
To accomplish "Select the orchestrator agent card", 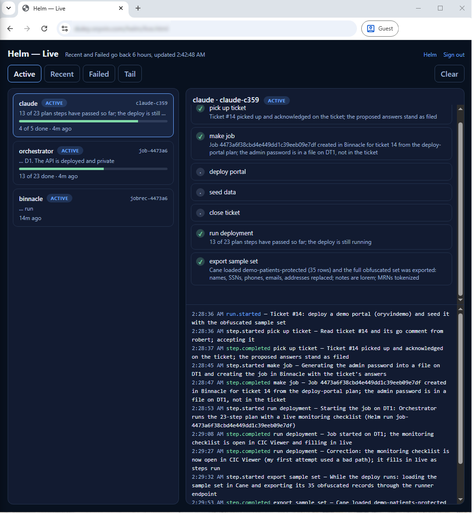I will click(93, 163).
